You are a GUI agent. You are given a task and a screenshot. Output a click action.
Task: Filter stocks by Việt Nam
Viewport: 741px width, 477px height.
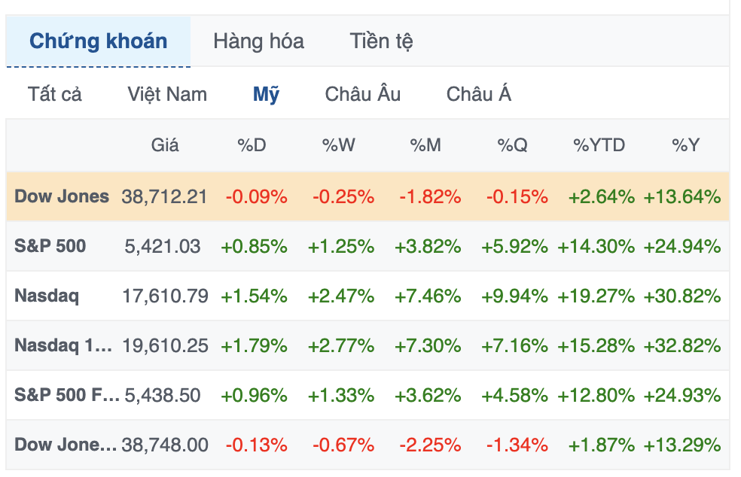pos(167,94)
